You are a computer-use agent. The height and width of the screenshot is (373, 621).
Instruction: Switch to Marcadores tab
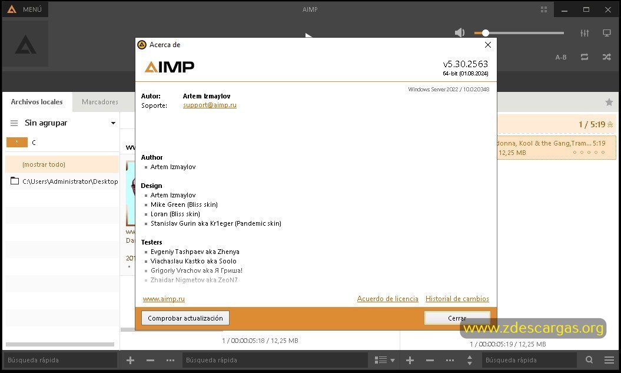point(100,102)
